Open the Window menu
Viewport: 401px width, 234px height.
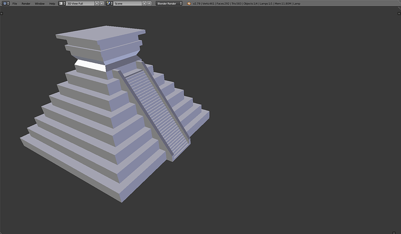[x=40, y=3]
